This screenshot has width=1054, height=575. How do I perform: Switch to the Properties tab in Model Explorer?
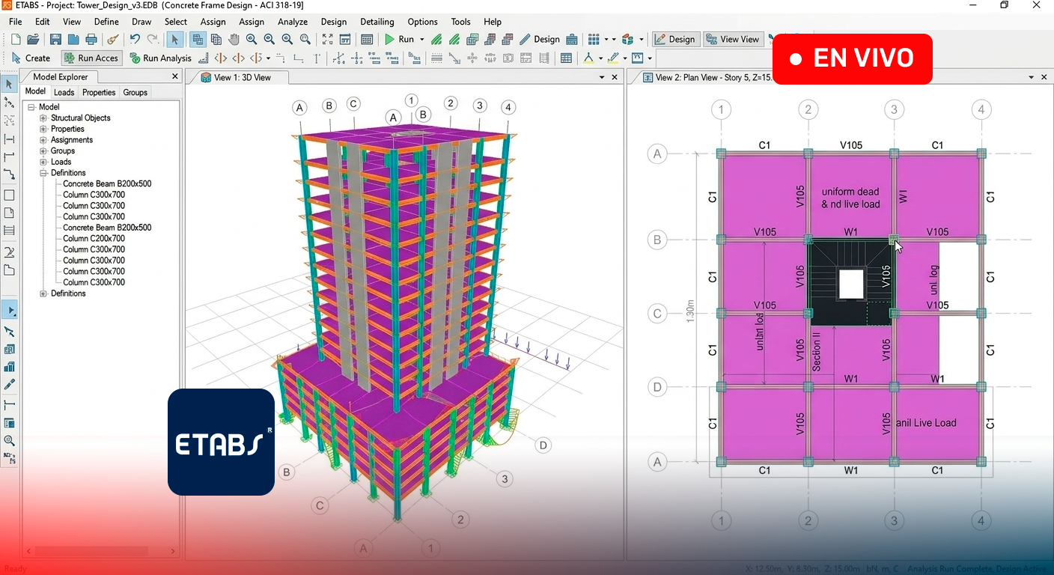tap(99, 92)
